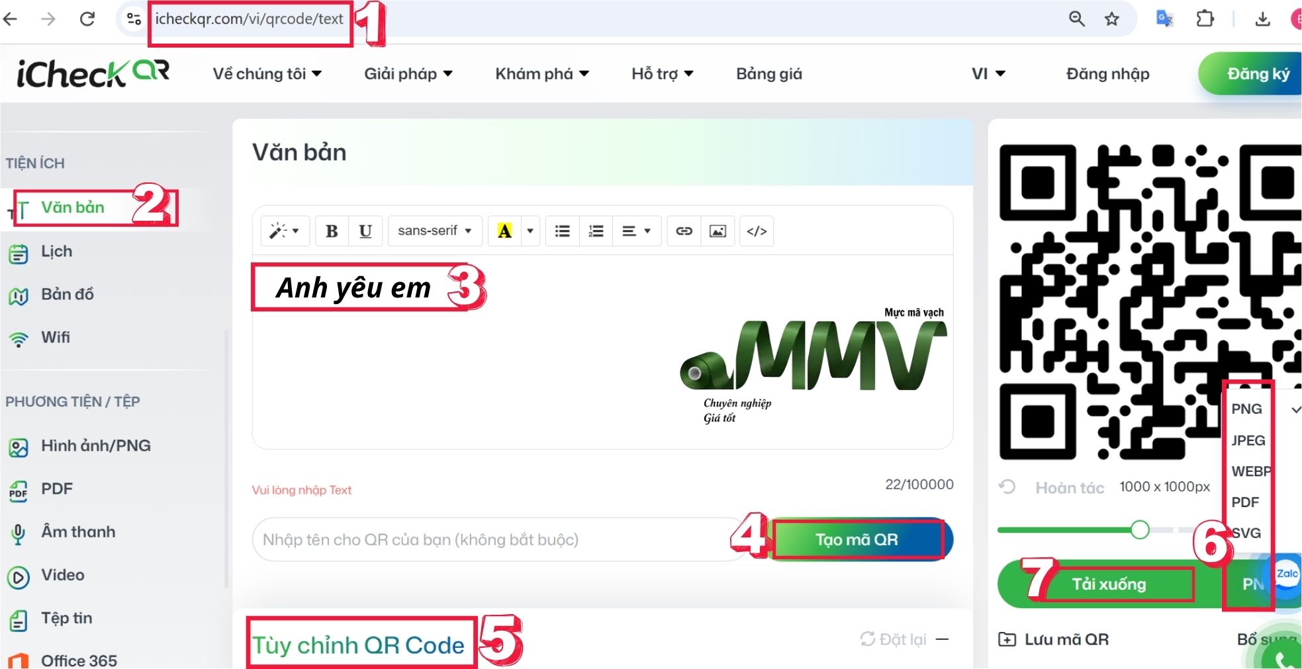Click Lưu mã QR to save the code
Screen dimensions: 1302x669
[x=1054, y=639]
